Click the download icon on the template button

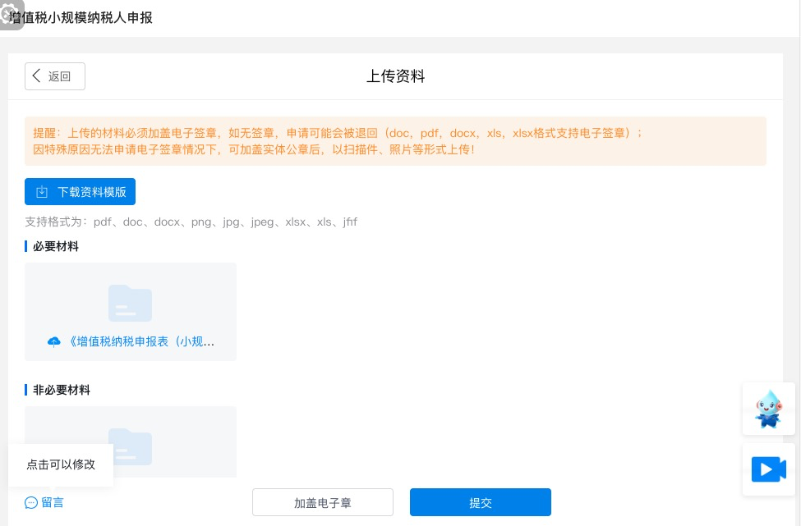coord(42,192)
